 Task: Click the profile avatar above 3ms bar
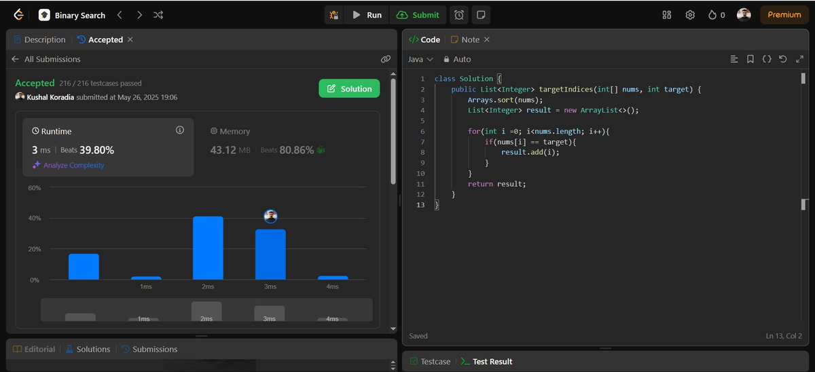[270, 216]
